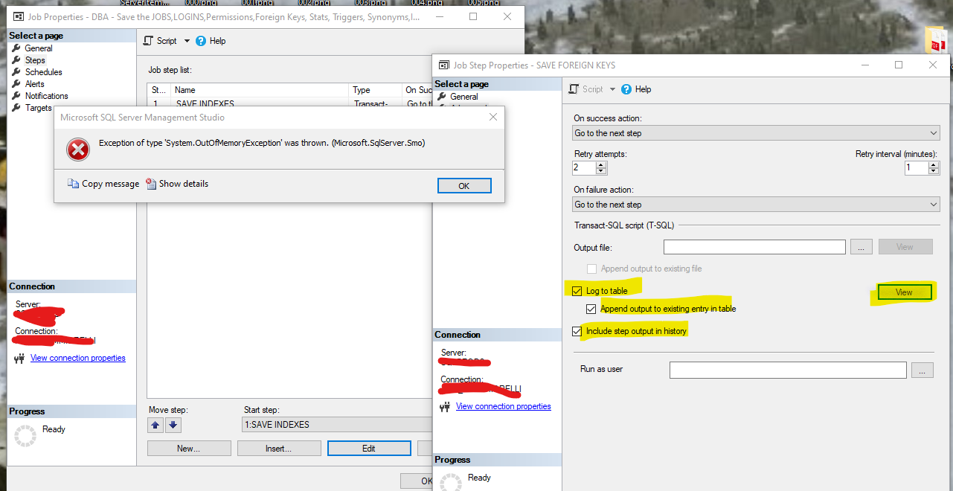This screenshot has height=491, width=953.
Task: Expand the Script dropdown arrow in Job Step Properties
Action: point(612,89)
